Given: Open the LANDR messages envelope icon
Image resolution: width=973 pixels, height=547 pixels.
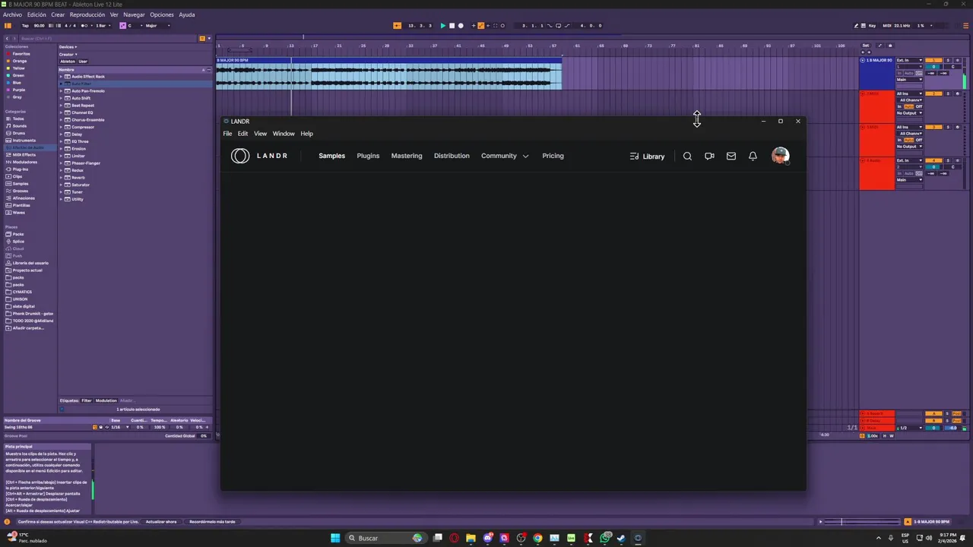Looking at the screenshot, I should (x=731, y=156).
